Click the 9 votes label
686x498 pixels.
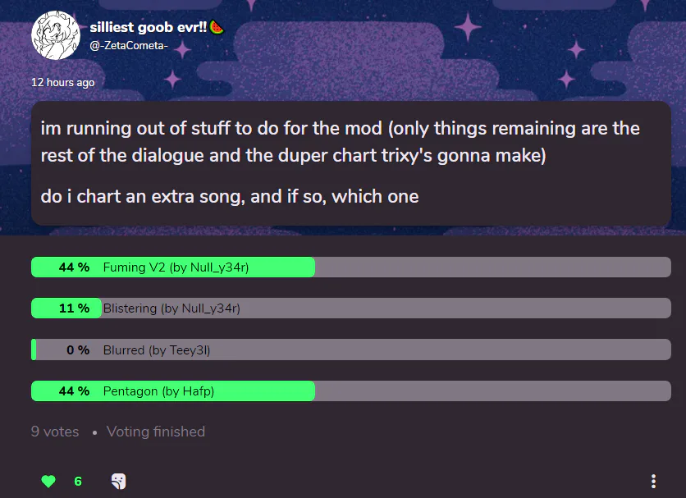pyautogui.click(x=55, y=432)
